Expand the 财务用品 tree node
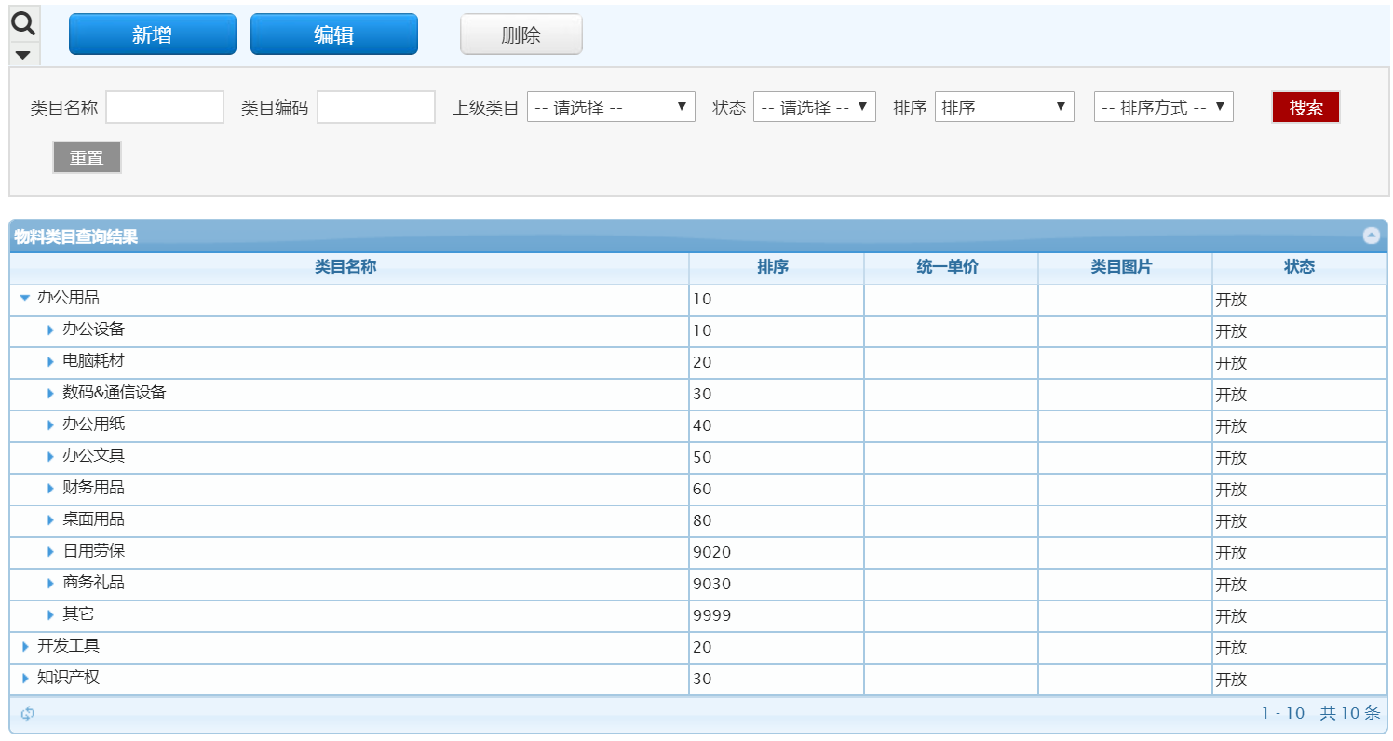 [50, 488]
